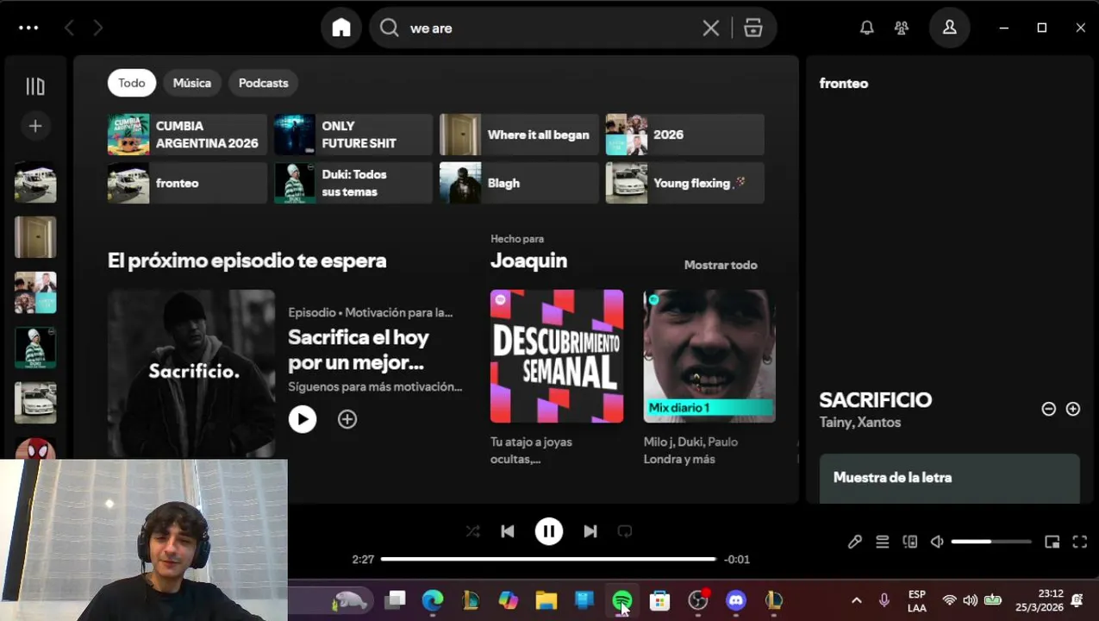The image size is (1099, 621).
Task: Open the three-dots app menu
Action: point(28,28)
